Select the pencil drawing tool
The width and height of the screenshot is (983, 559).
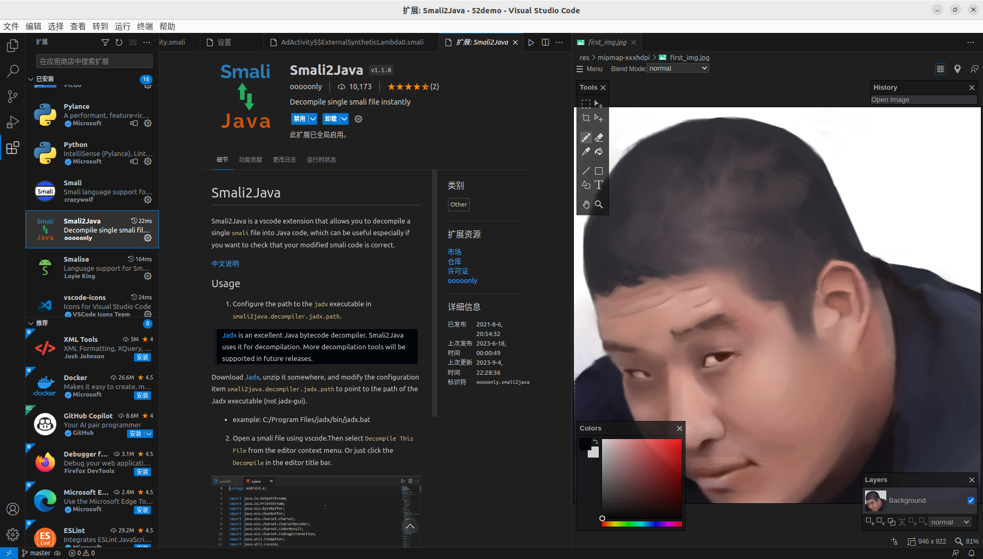586,137
